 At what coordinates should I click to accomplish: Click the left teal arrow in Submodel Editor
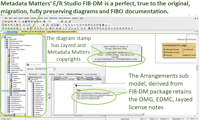pyautogui.click(x=49, y=98)
